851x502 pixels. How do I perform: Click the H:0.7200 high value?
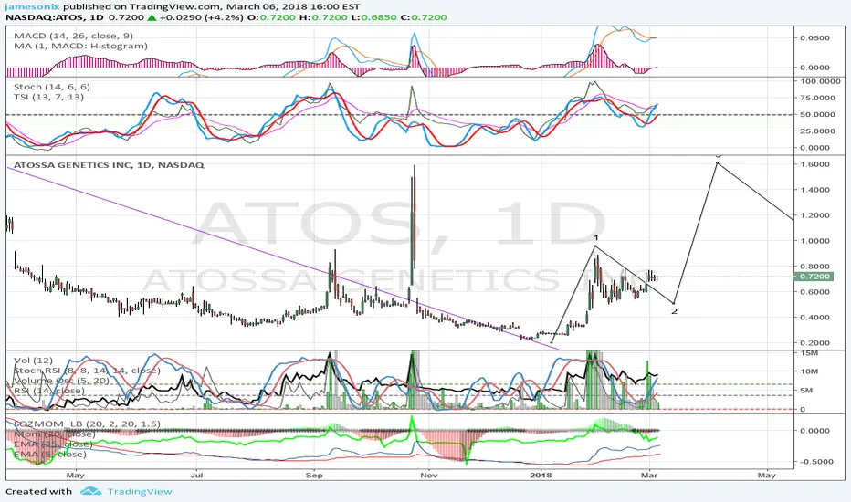(x=323, y=17)
